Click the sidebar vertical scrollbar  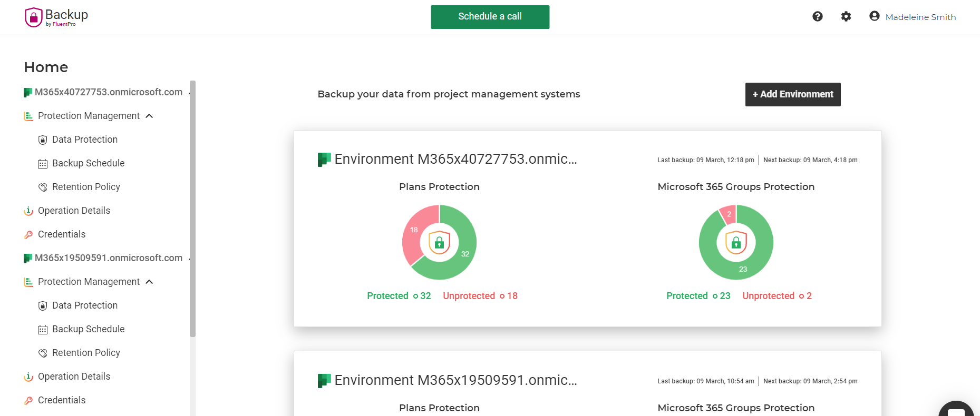(x=192, y=209)
